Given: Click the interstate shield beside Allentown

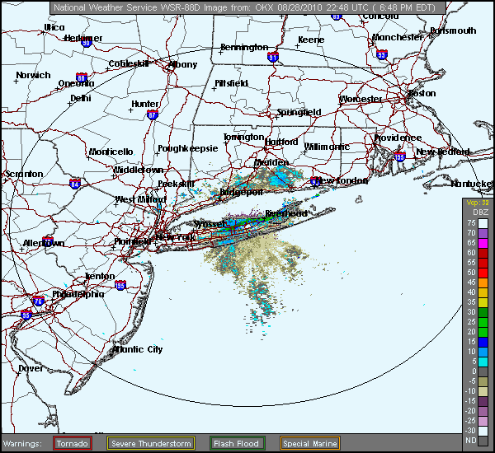Looking at the screenshot, I should pyautogui.click(x=48, y=241).
